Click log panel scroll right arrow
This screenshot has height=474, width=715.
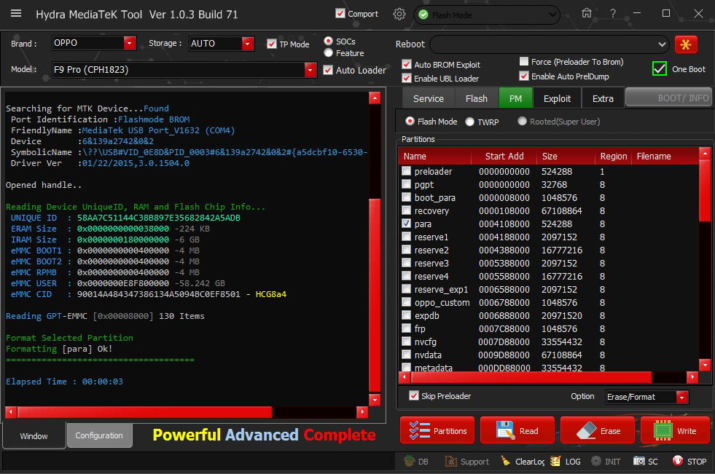tap(362, 412)
